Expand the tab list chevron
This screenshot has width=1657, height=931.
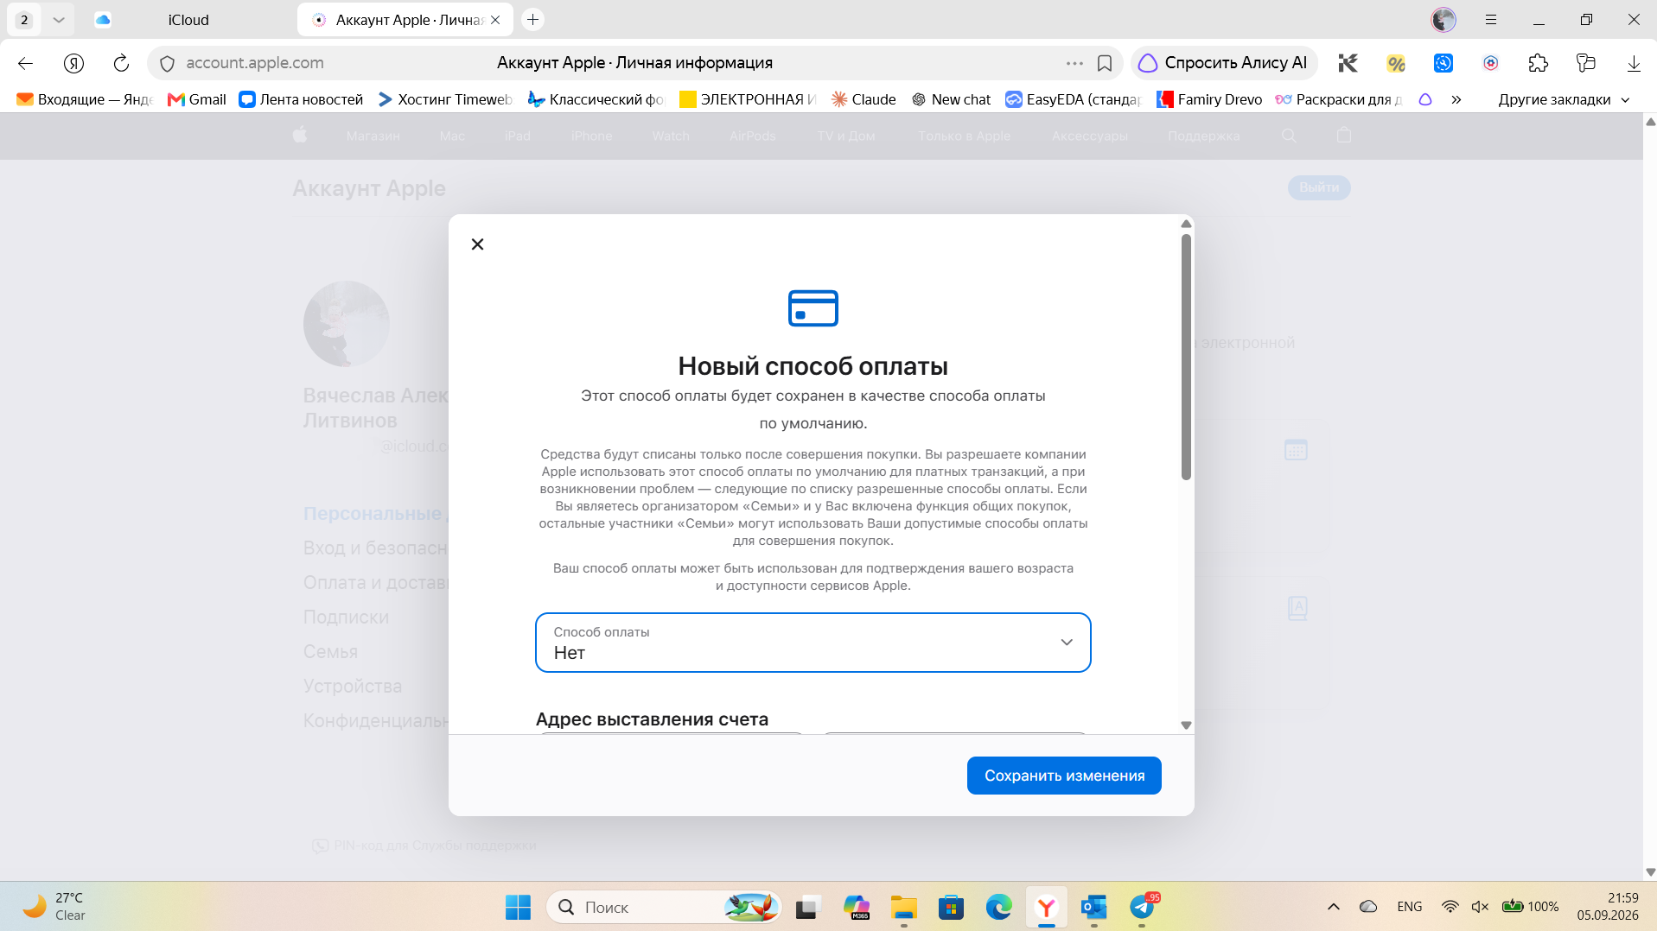tap(58, 20)
